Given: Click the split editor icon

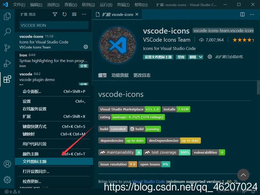Looking at the screenshot, I should point(242,14).
